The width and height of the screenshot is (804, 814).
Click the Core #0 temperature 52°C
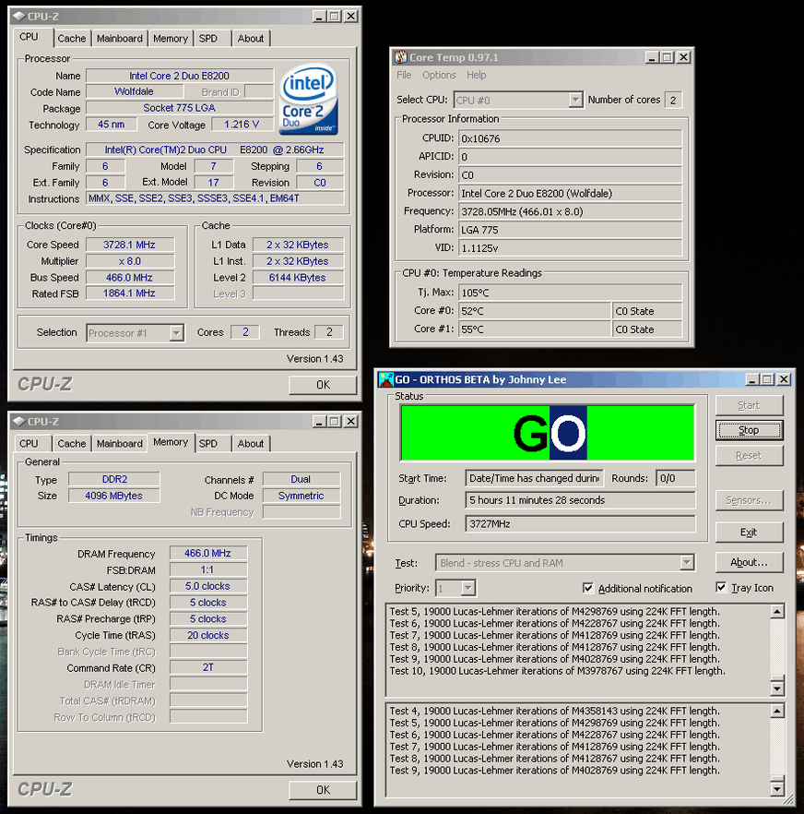pyautogui.click(x=535, y=311)
